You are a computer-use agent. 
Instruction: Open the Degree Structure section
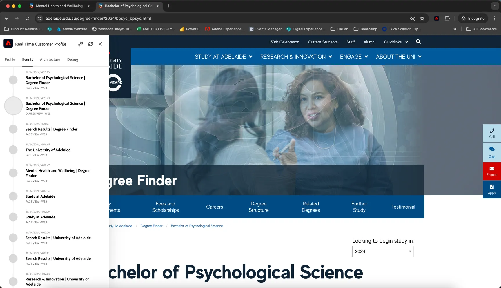[259, 207]
